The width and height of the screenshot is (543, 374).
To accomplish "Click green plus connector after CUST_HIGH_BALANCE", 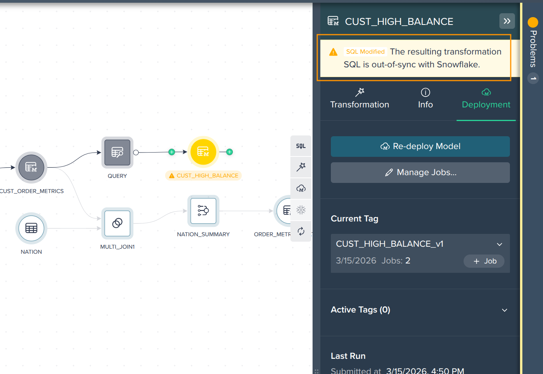I will click(x=230, y=152).
